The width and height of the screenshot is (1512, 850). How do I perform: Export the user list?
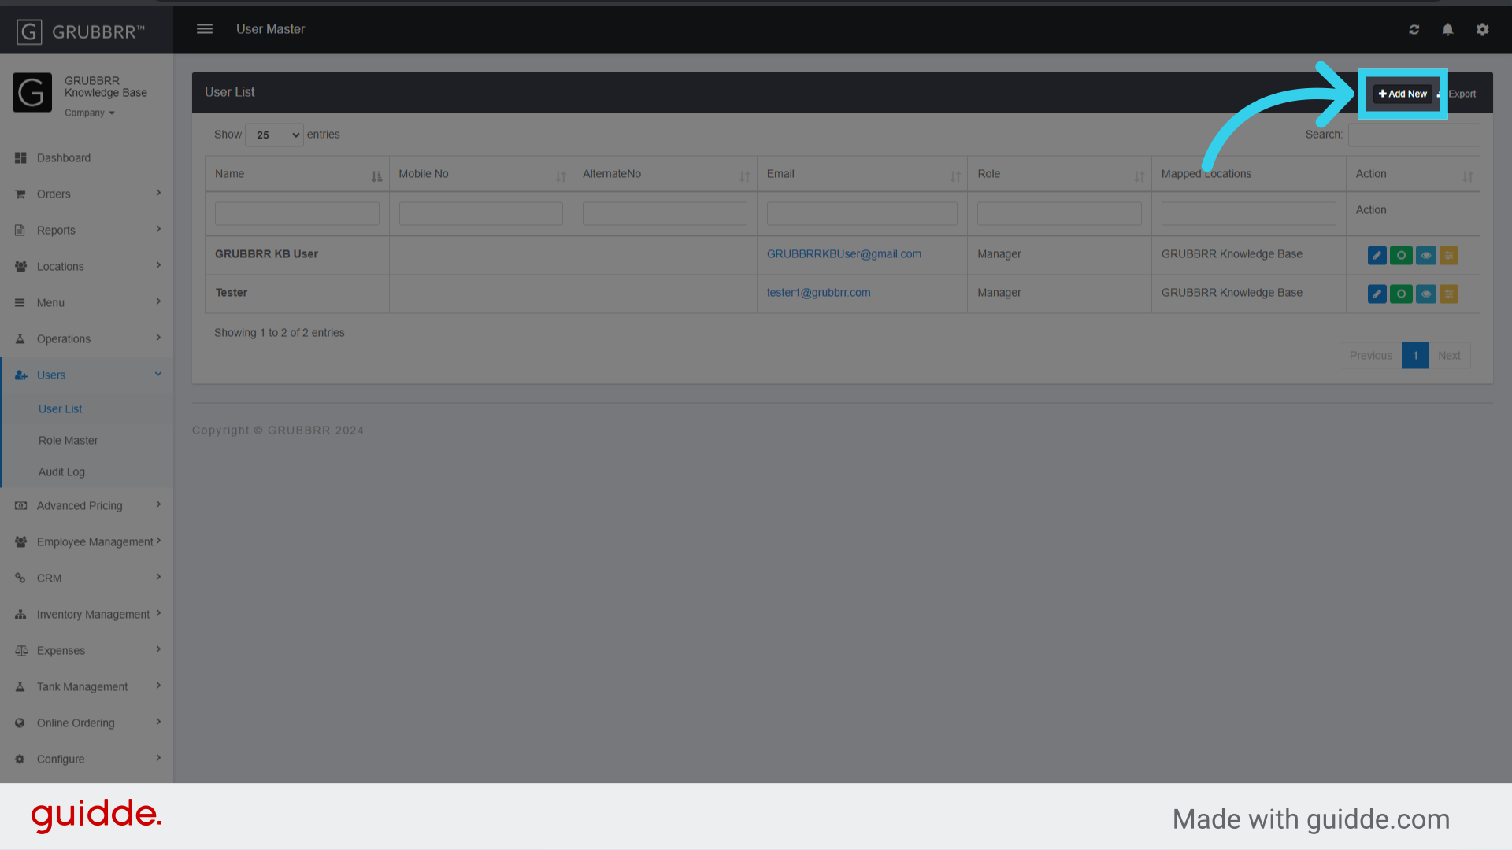pyautogui.click(x=1458, y=94)
